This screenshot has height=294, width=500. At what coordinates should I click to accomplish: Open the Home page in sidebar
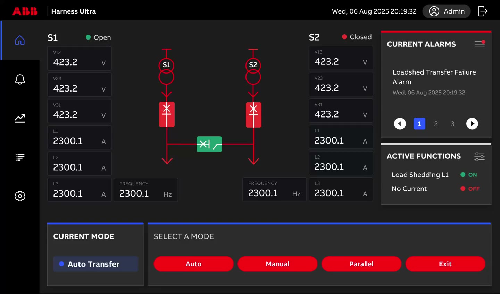(x=20, y=40)
